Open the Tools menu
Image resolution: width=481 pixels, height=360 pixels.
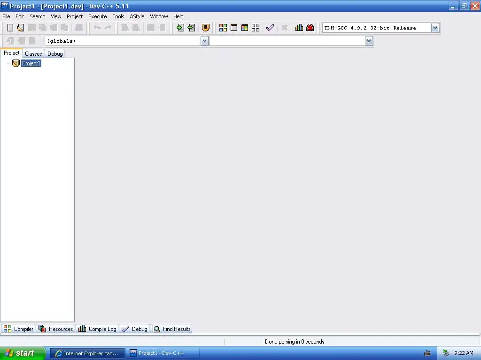pos(118,16)
